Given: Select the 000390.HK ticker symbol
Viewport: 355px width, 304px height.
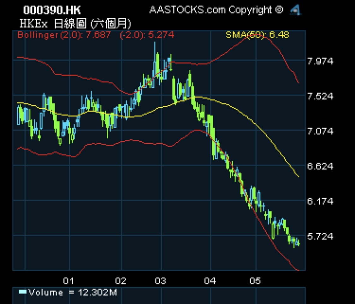Looking at the screenshot, I should tap(52, 10).
